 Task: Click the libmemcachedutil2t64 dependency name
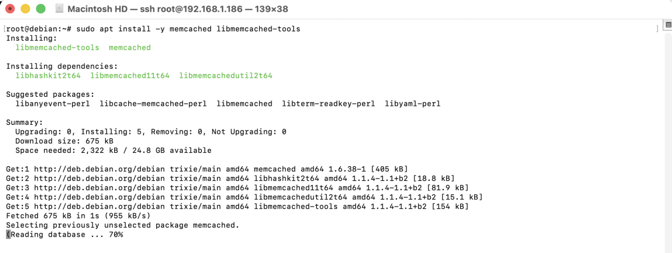point(226,76)
